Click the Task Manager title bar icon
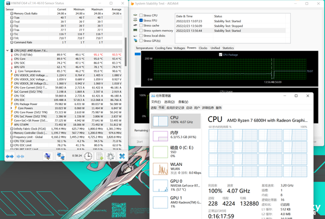Image resolution: width=325 pixels, height=219 pixels. click(153, 95)
